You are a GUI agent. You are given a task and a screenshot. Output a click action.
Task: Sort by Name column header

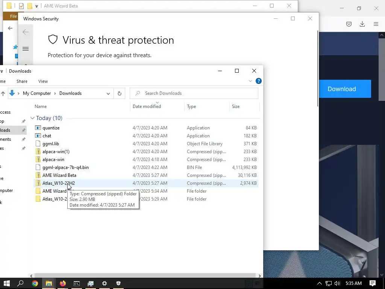click(x=41, y=106)
